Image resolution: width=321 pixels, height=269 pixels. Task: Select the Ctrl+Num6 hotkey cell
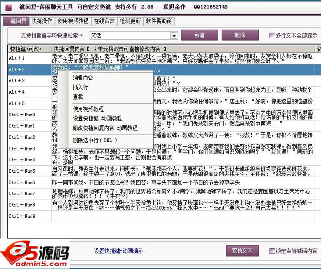tap(30, 182)
